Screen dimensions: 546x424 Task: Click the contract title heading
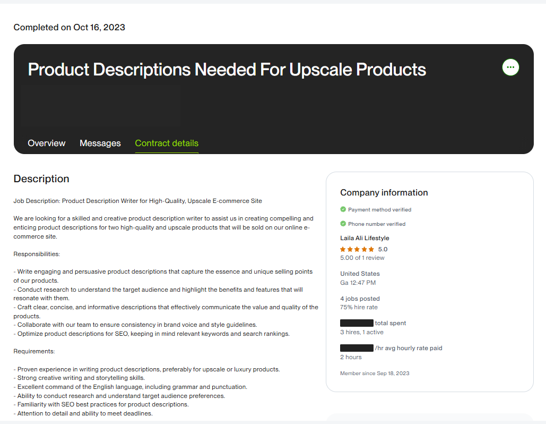pyautogui.click(x=227, y=70)
